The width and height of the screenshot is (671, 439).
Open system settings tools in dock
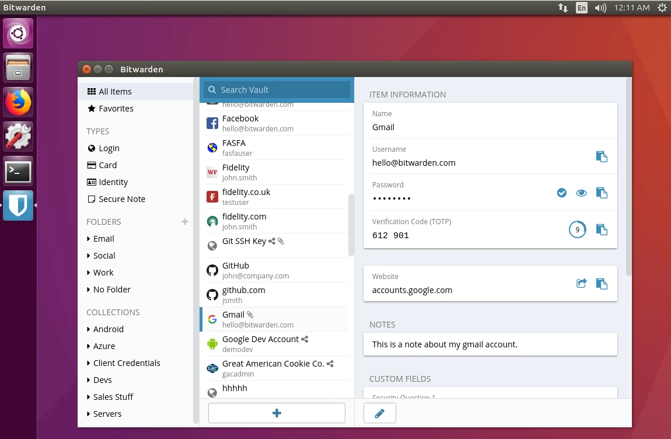coord(19,137)
